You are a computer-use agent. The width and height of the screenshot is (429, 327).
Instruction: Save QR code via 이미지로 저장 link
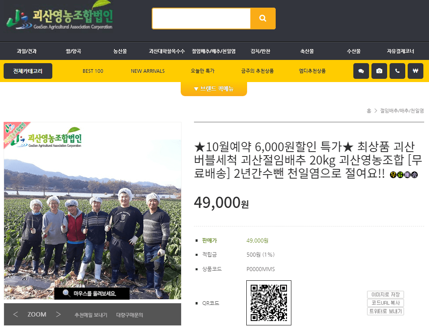(x=385, y=294)
